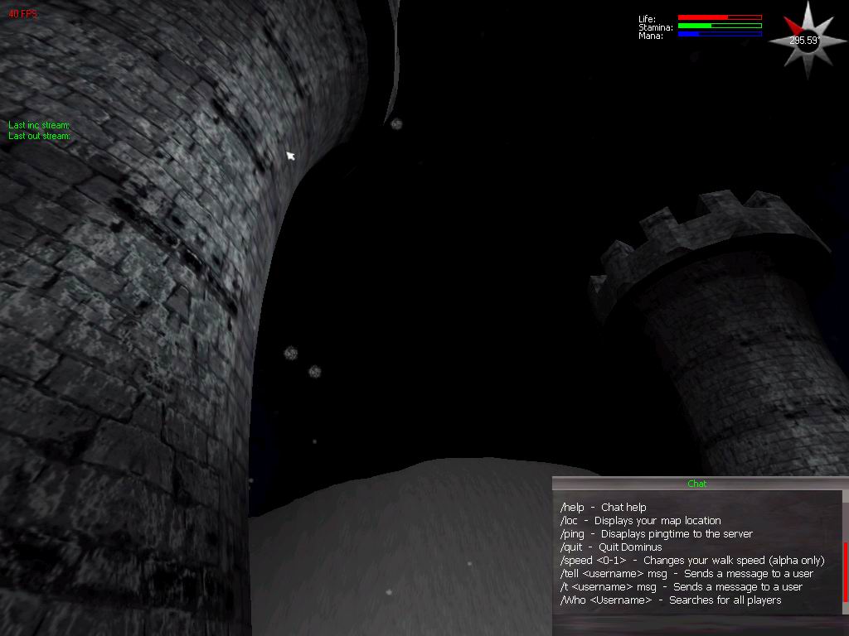This screenshot has width=849, height=636.
Task: Click the 295.59° heading readout
Action: 803,41
